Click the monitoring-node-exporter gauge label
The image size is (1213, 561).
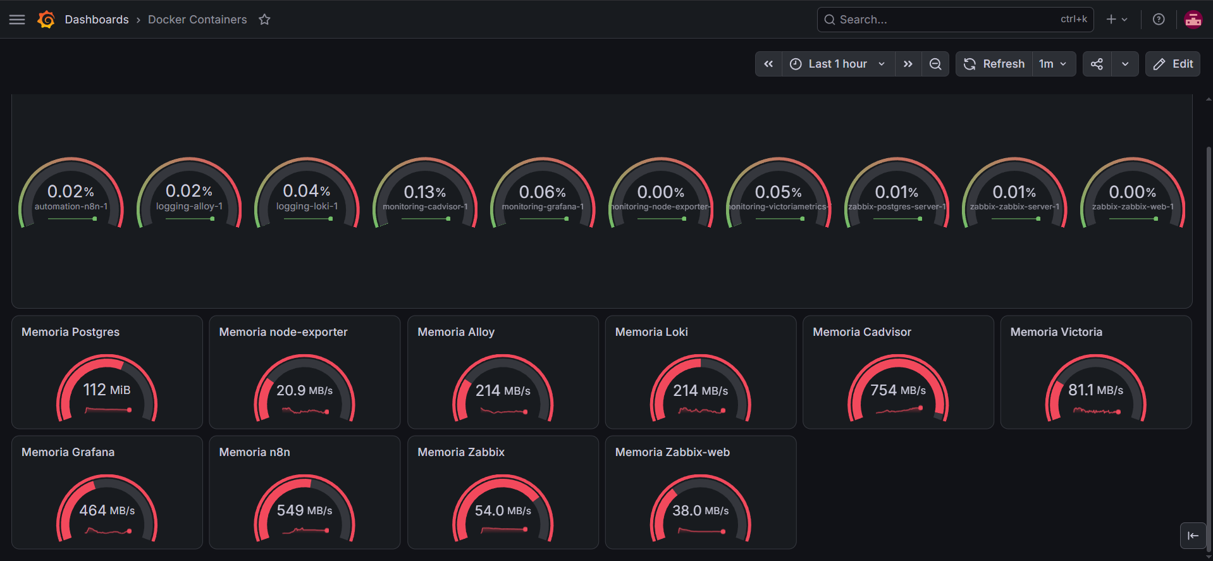coord(661,207)
